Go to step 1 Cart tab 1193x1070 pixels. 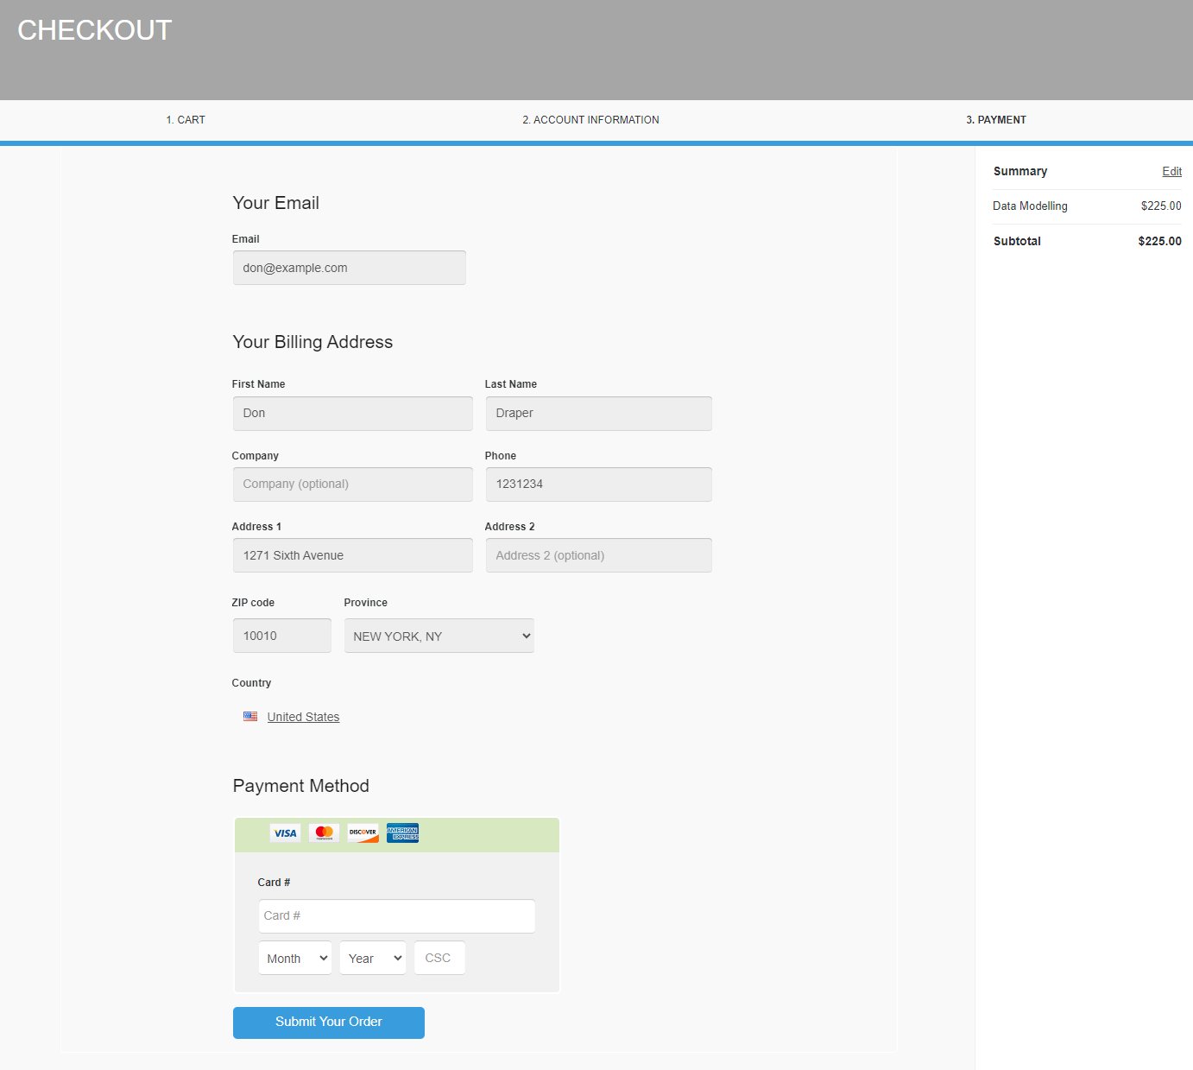click(x=186, y=120)
